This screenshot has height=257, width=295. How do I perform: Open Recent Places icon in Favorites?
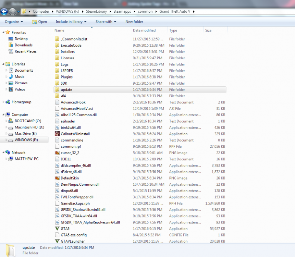coord(11,51)
